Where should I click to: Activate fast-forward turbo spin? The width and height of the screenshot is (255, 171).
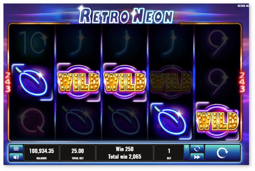(197, 157)
